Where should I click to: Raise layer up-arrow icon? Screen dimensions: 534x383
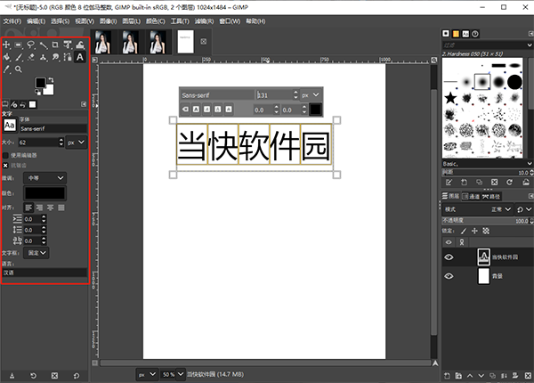tap(470, 376)
